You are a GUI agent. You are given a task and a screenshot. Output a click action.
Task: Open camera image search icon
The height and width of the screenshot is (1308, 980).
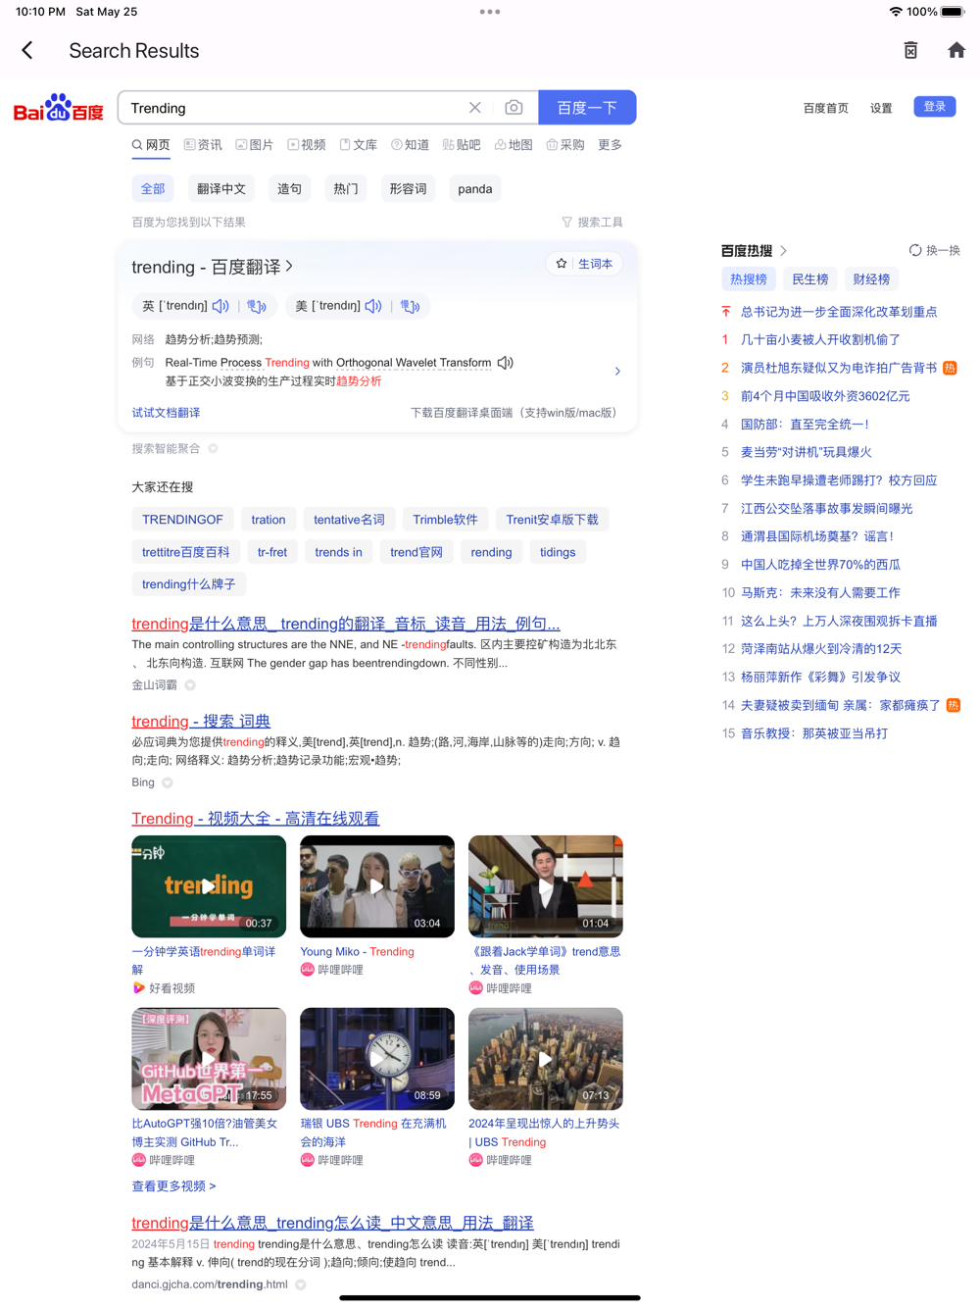pos(514,108)
